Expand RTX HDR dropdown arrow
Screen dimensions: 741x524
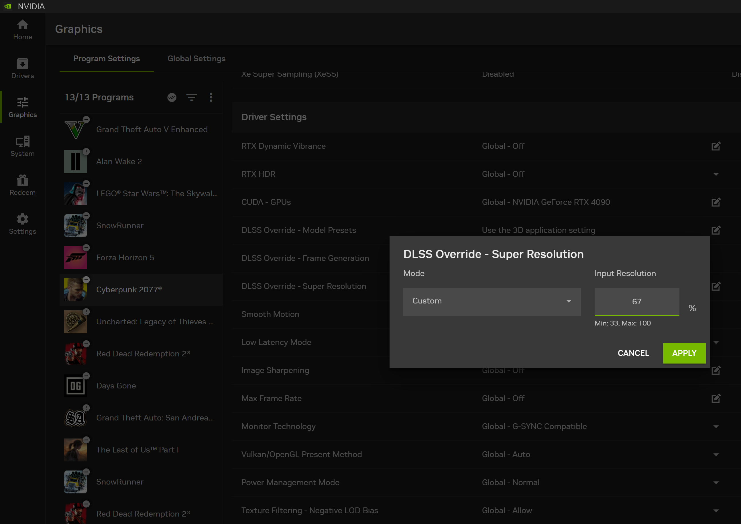click(x=716, y=174)
